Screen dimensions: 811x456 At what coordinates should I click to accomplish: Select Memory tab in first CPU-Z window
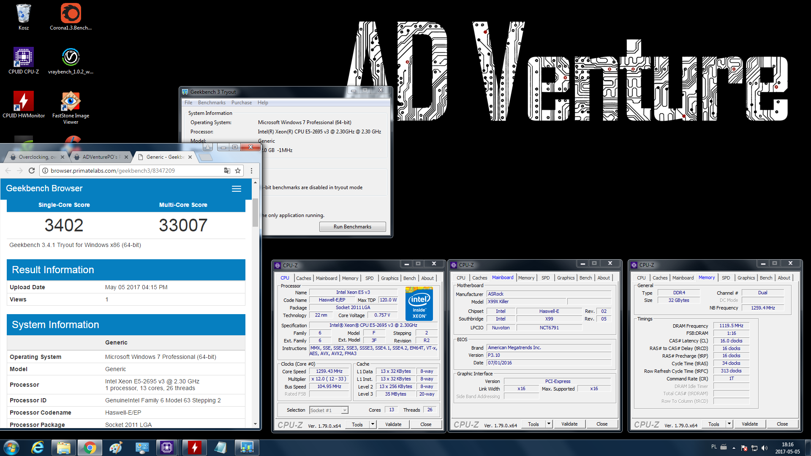click(350, 278)
